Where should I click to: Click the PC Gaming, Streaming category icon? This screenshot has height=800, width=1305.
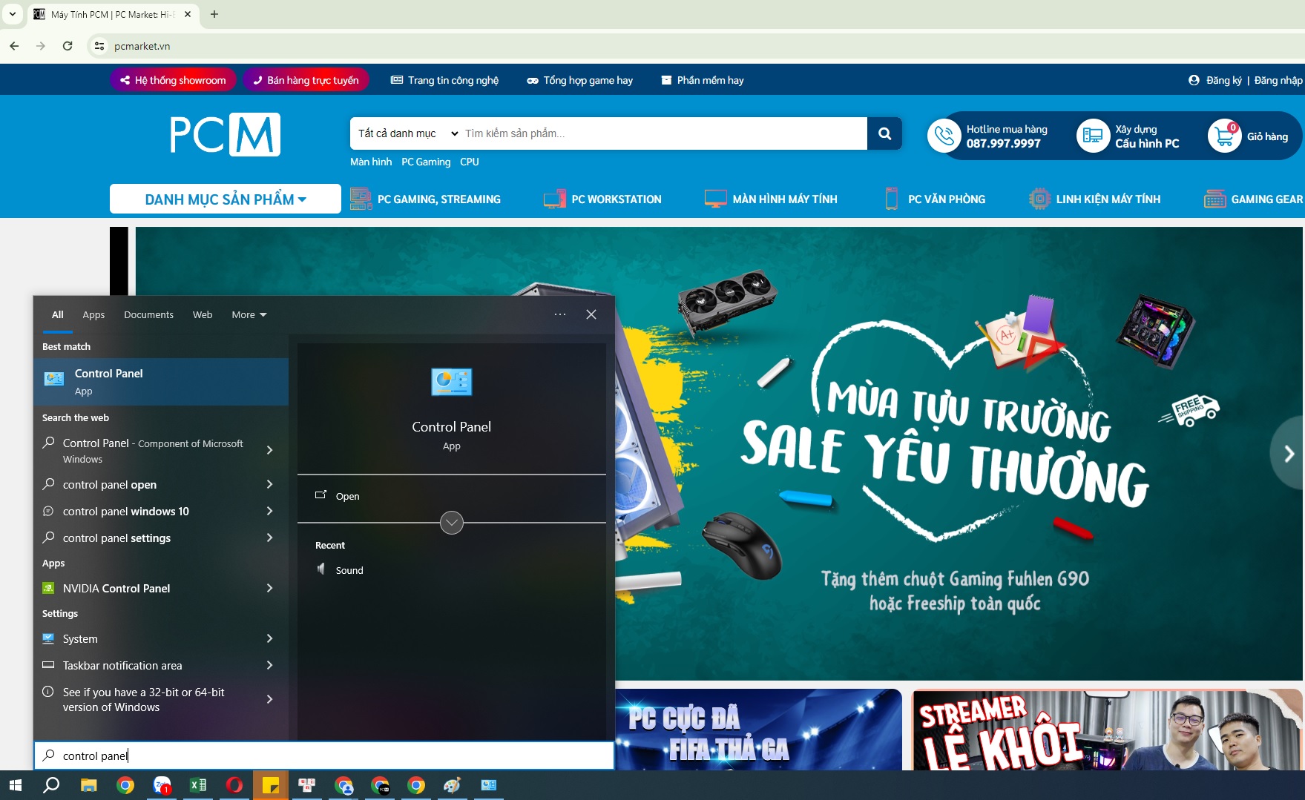point(361,199)
